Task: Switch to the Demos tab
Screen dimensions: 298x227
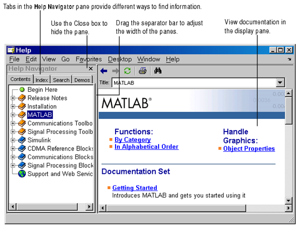Action: (x=83, y=80)
